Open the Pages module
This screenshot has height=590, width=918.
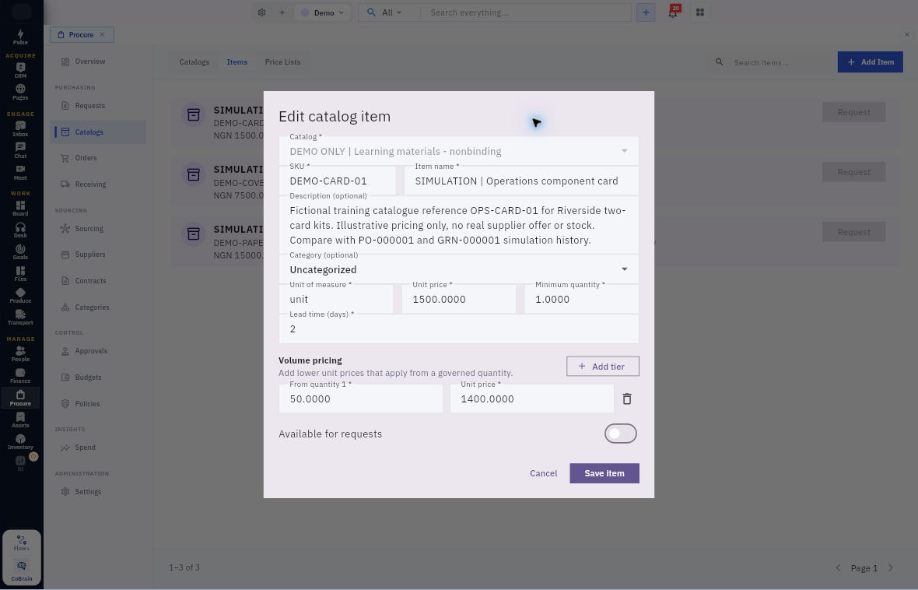pyautogui.click(x=20, y=92)
